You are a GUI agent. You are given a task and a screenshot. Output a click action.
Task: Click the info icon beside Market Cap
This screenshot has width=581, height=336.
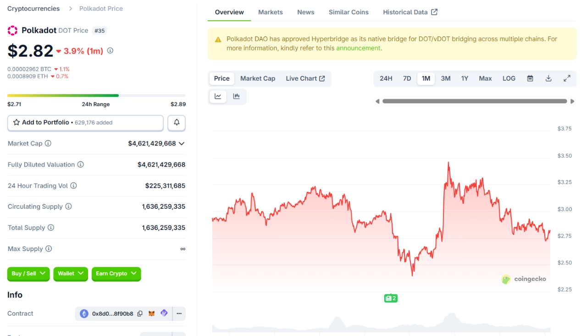point(48,144)
